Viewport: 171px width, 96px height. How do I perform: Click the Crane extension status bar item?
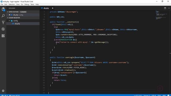[14, 95]
